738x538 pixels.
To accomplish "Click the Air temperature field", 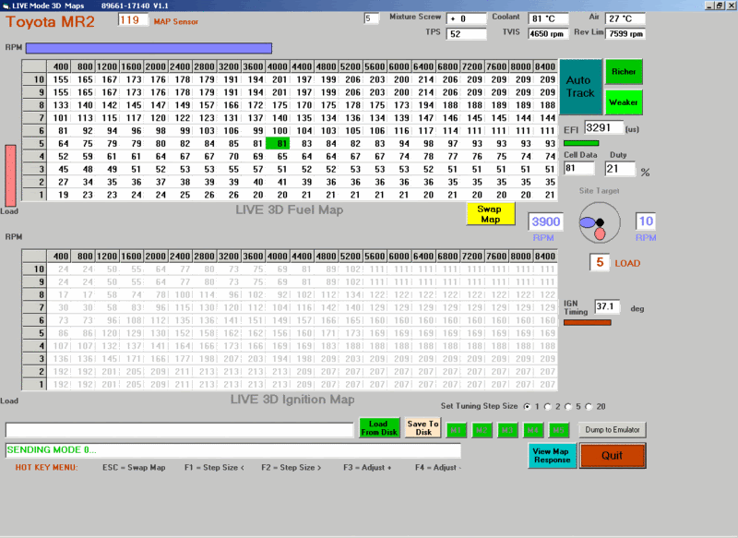I will [x=625, y=18].
